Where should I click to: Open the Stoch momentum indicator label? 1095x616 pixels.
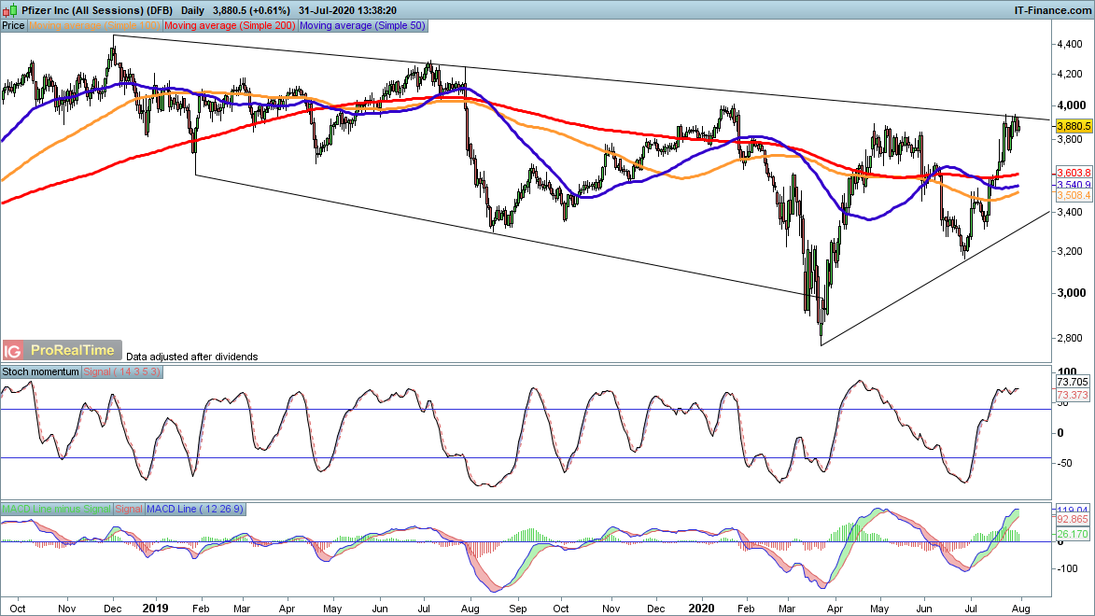(x=41, y=371)
